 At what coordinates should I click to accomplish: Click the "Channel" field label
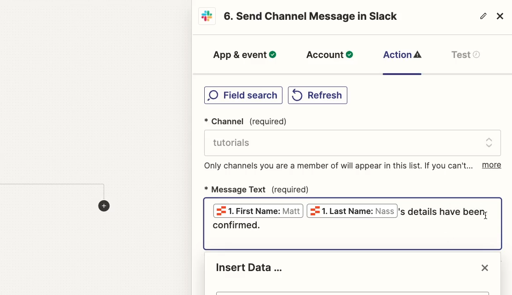tap(227, 121)
